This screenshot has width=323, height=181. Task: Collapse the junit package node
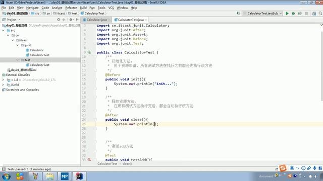[x=18, y=45]
